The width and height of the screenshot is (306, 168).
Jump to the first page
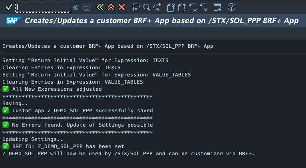[x=171, y=7]
